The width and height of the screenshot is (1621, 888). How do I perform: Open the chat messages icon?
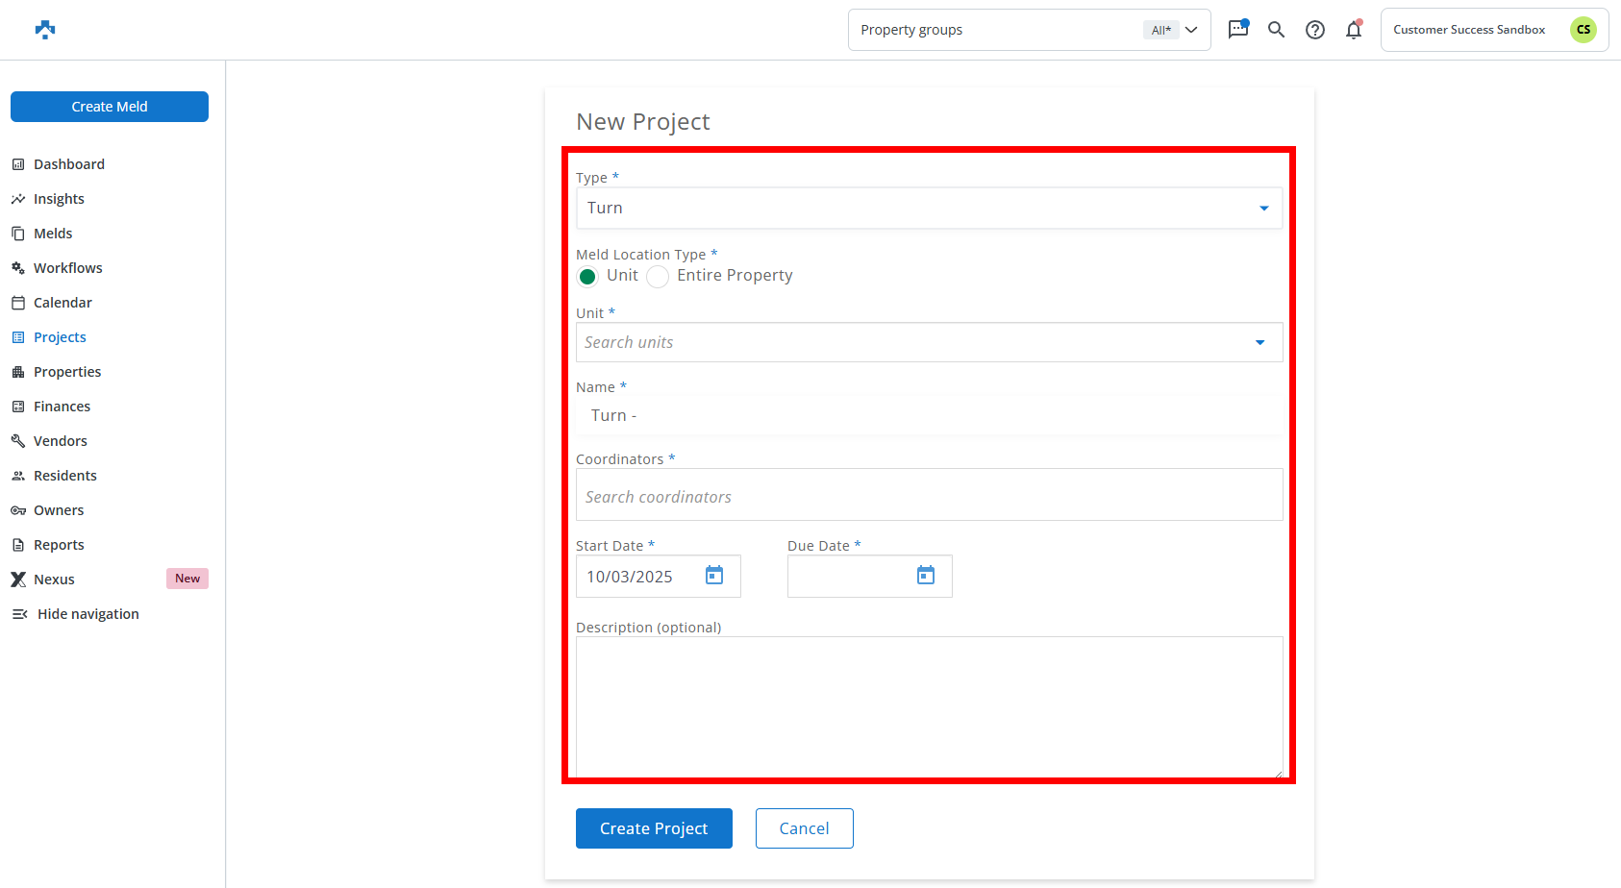click(1237, 30)
